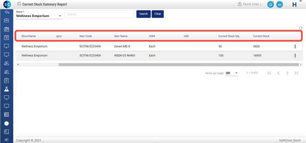Screen dimensions: 306x143
Task: Click the Search button
Action: tap(143, 14)
